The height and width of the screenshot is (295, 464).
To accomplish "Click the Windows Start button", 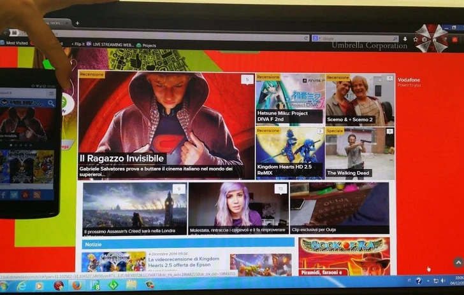I will click(x=4, y=285).
